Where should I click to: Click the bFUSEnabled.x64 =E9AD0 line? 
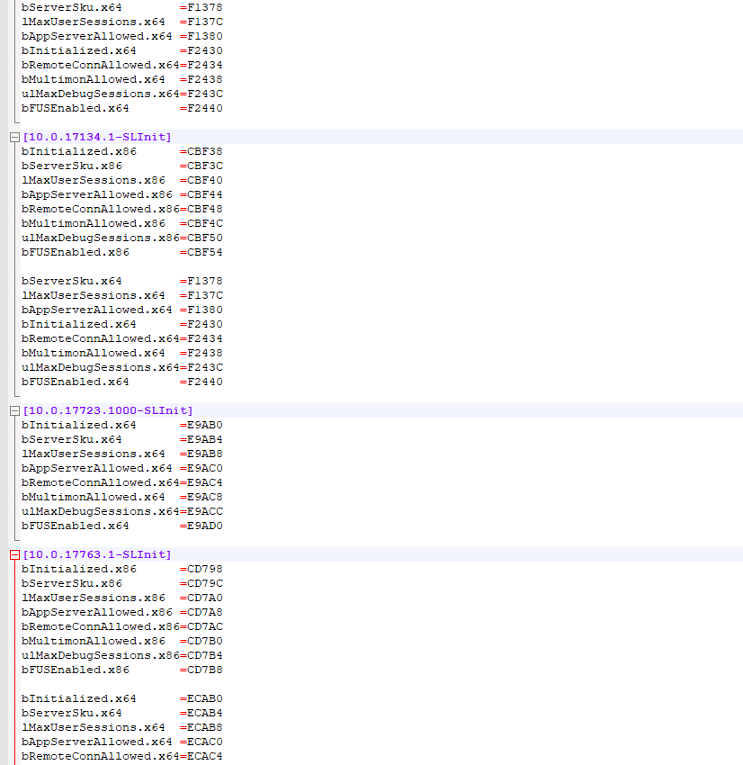121,526
